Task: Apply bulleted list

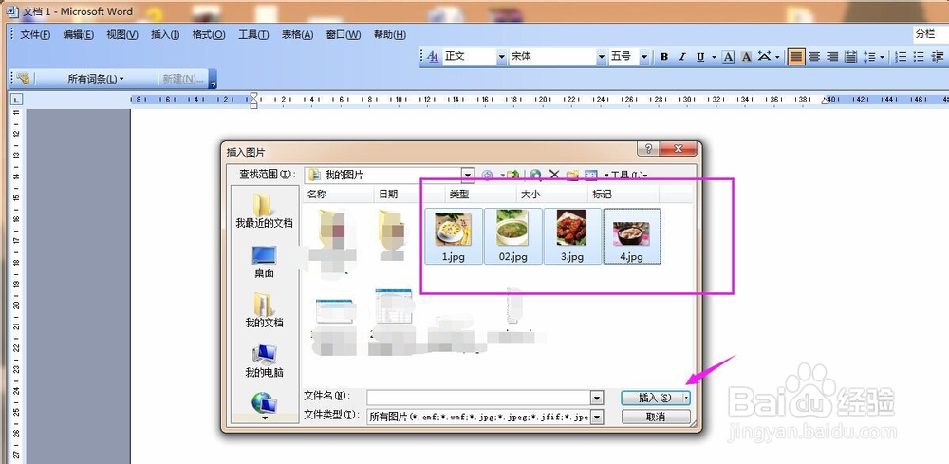Action: pos(920,57)
